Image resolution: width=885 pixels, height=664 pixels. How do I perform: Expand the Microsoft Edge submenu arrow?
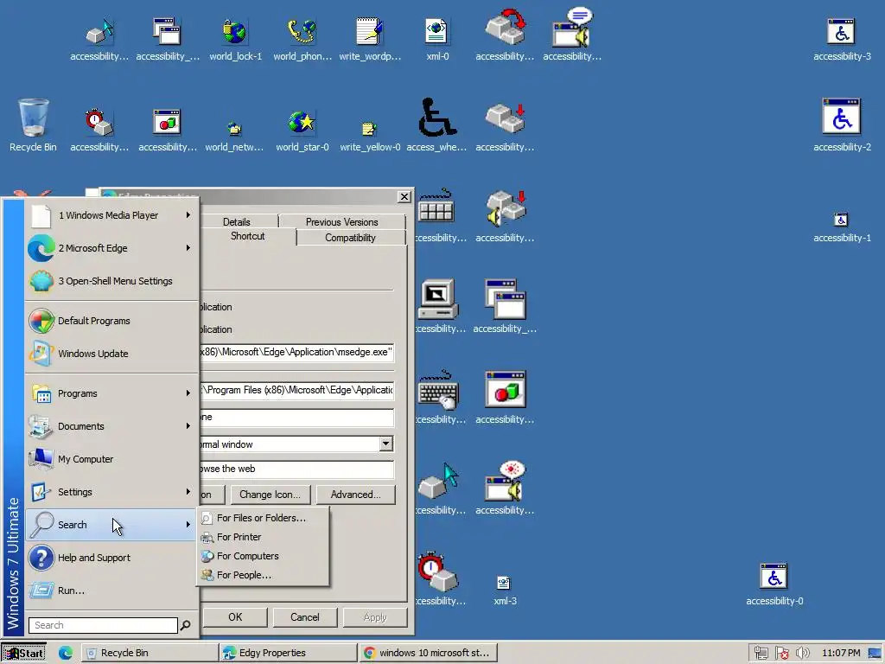point(188,248)
